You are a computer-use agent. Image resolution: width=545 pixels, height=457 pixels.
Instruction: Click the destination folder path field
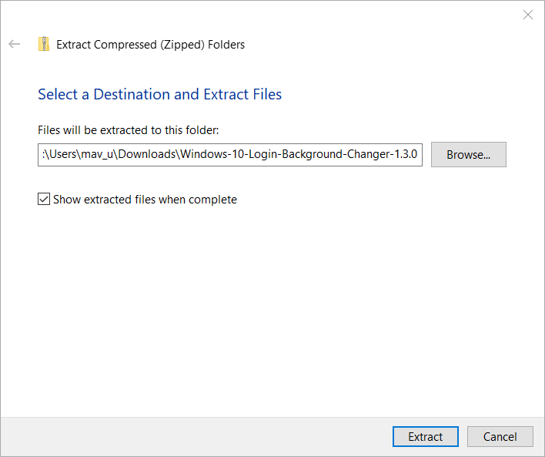[230, 154]
